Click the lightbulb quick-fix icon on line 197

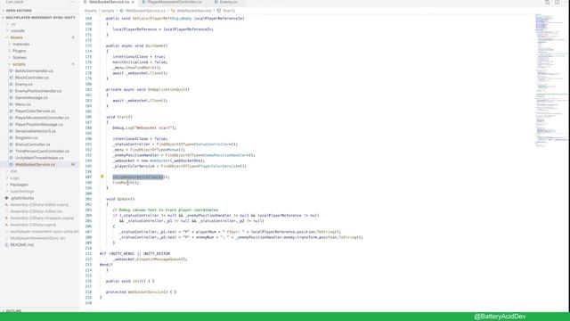point(102,177)
